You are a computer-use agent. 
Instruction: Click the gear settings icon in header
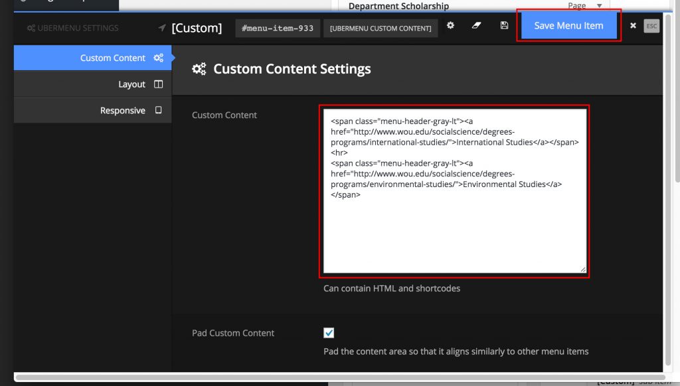click(x=450, y=26)
